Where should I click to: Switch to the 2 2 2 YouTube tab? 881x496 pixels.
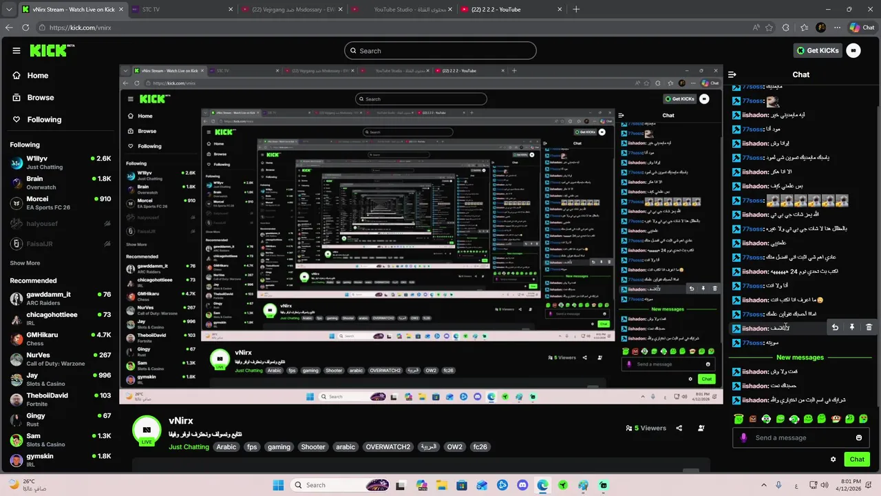(511, 10)
